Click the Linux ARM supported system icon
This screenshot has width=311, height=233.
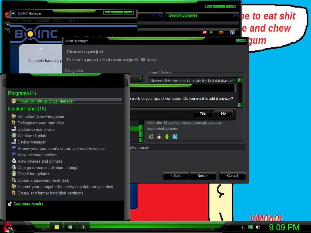pyautogui.click(x=175, y=137)
